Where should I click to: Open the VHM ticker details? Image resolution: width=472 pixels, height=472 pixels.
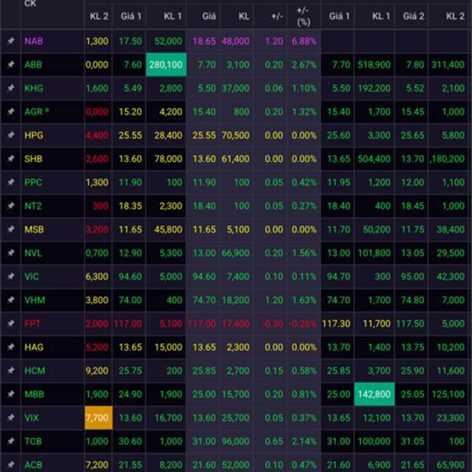coord(35,301)
